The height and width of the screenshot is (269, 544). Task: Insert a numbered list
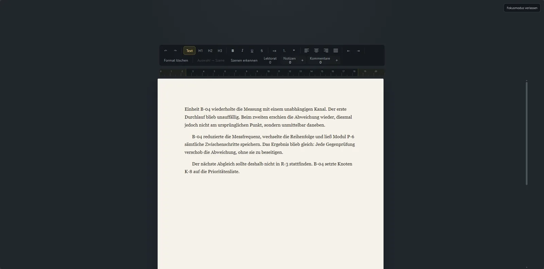[x=284, y=51]
